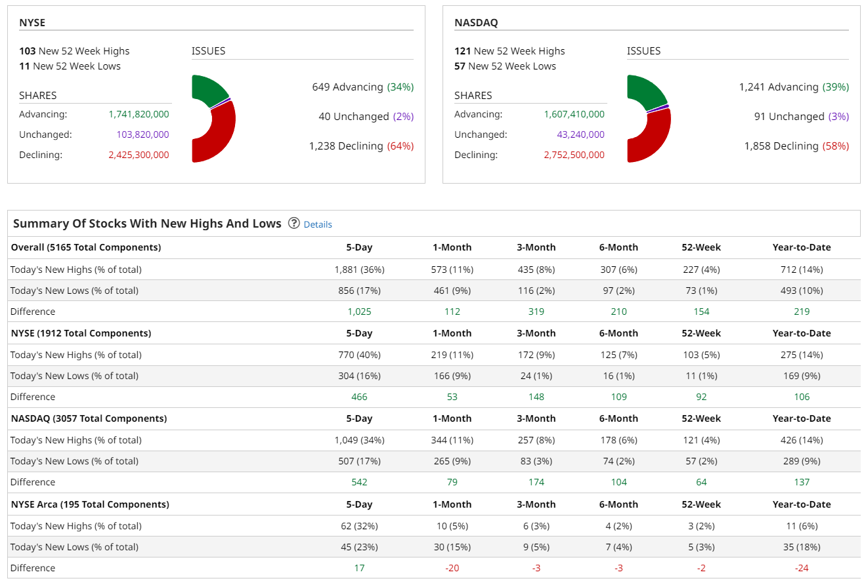The height and width of the screenshot is (587, 866).
Task: Select NYSE advancing shares value 1,741,820,000
Action: click(x=139, y=114)
